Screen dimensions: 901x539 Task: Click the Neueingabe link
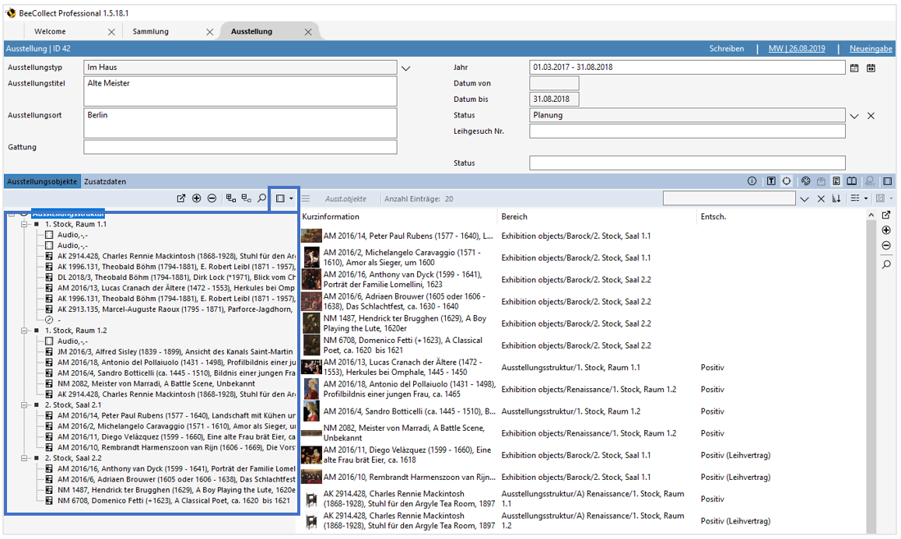pyautogui.click(x=870, y=48)
